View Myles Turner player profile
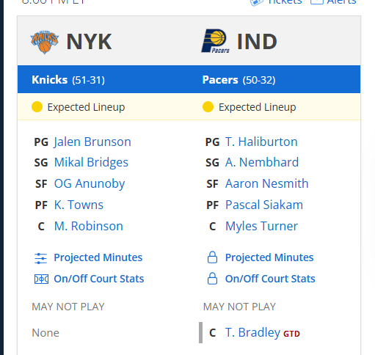 pos(261,227)
